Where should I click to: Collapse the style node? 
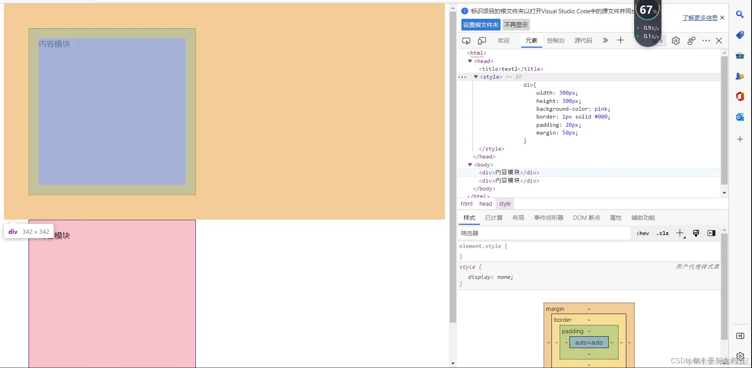tap(476, 77)
